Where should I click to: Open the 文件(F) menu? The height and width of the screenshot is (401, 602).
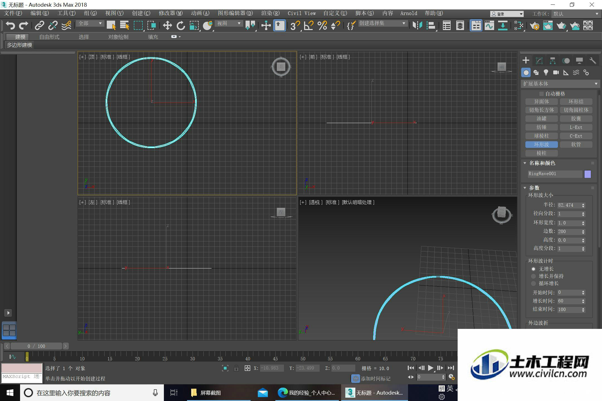pyautogui.click(x=13, y=13)
